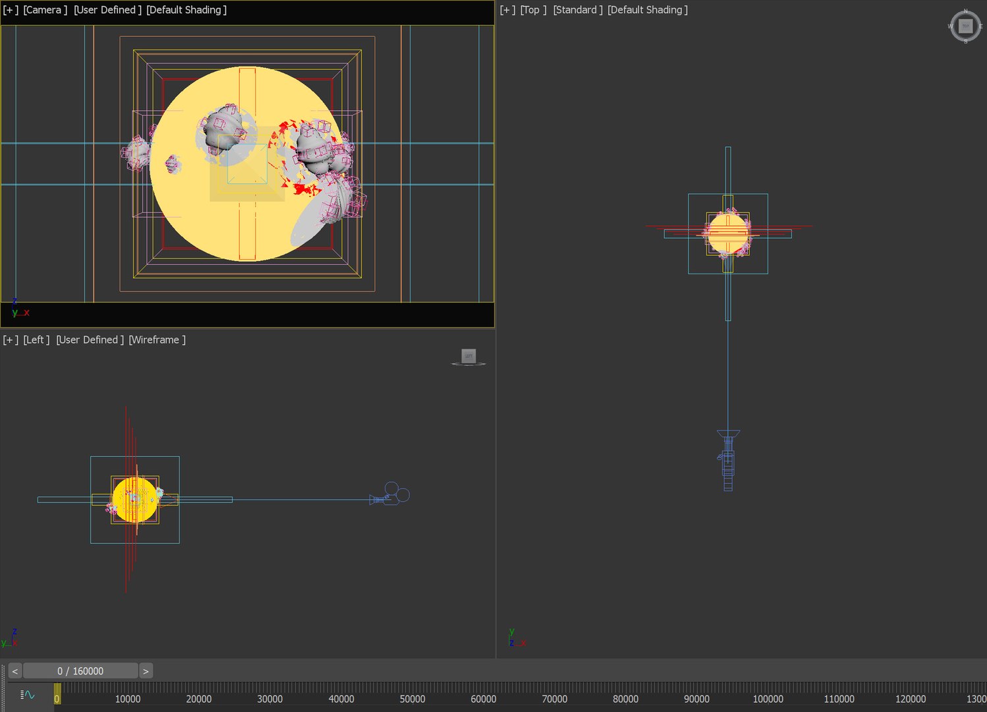The image size is (987, 712).
Task: Select the yellow sphere in Top viewport
Action: (728, 233)
